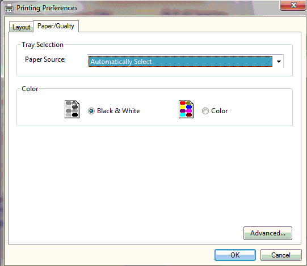Image resolution: width=307 pixels, height=266 pixels.
Task: Confirm settings with the OK button
Action: coord(235,255)
